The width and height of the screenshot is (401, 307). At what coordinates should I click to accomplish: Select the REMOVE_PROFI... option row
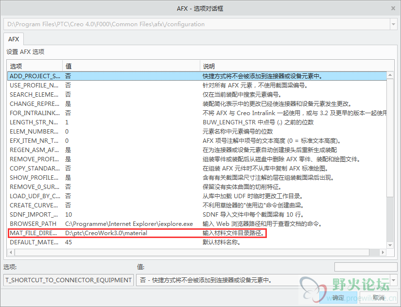pos(197,159)
